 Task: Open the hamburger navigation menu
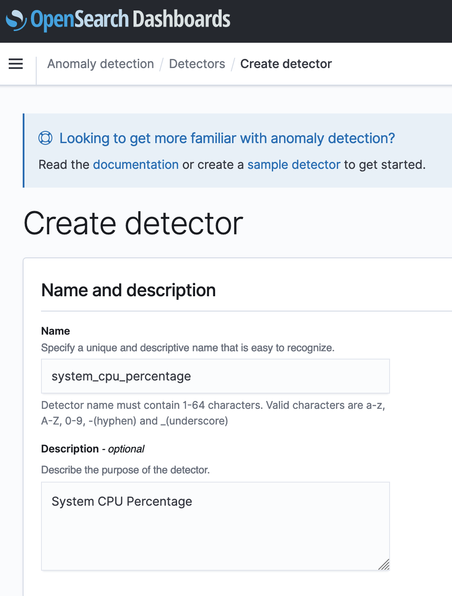click(16, 64)
